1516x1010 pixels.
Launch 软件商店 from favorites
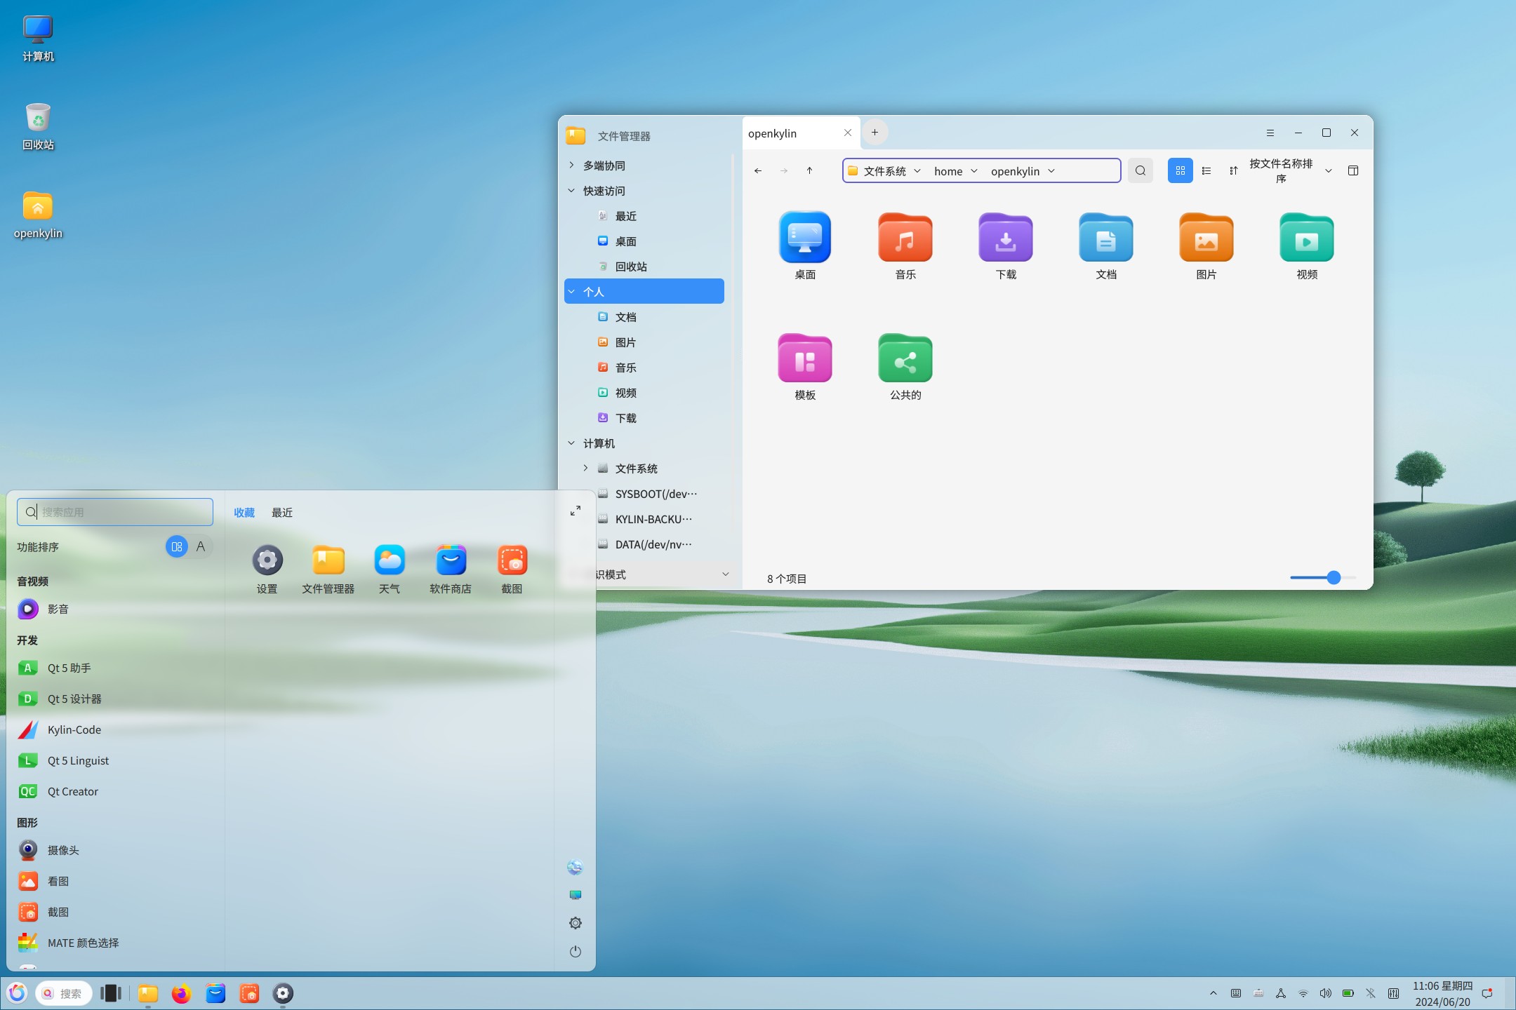tap(451, 570)
